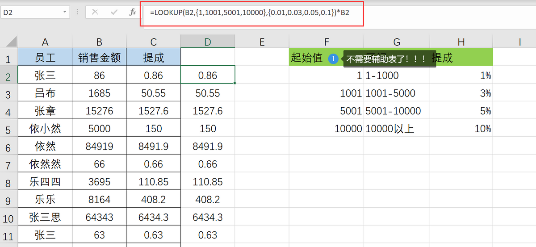Select row 2 header
The image size is (536, 247).
9,75
